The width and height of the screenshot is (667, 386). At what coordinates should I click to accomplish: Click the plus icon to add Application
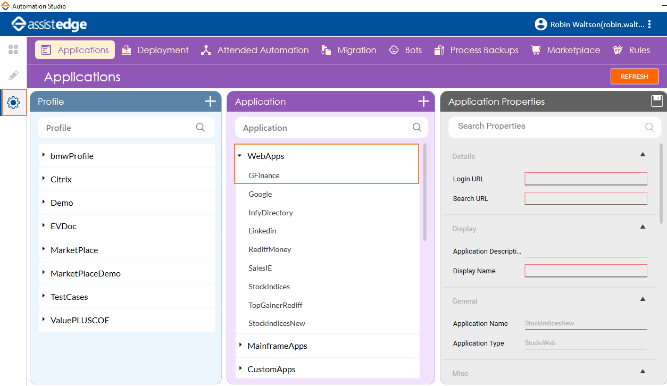[x=423, y=102]
